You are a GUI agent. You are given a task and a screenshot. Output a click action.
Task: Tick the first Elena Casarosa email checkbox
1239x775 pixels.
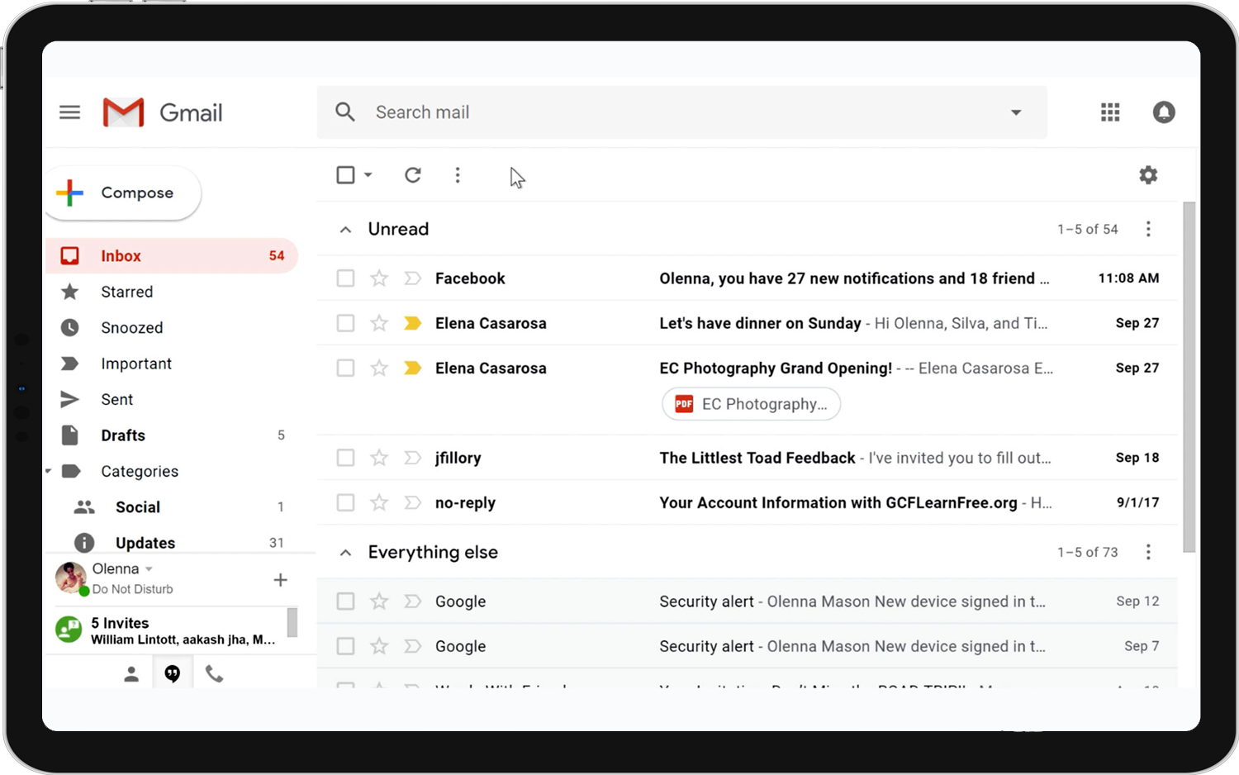(345, 323)
